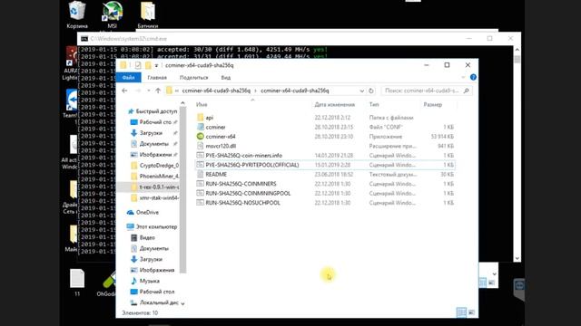581x326 pixels.
Task: Open Quick Access Toolbar customize dropdown
Action: pyautogui.click(x=156, y=65)
